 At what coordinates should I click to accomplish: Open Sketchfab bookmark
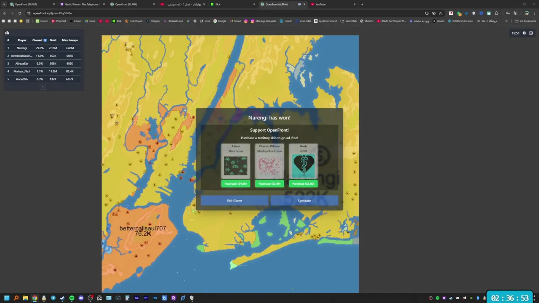(349, 21)
